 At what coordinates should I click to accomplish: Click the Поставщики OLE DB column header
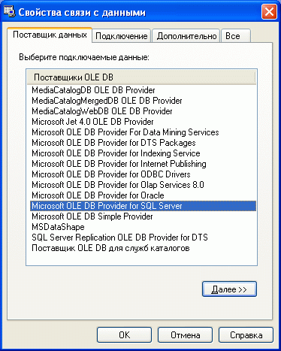141,77
